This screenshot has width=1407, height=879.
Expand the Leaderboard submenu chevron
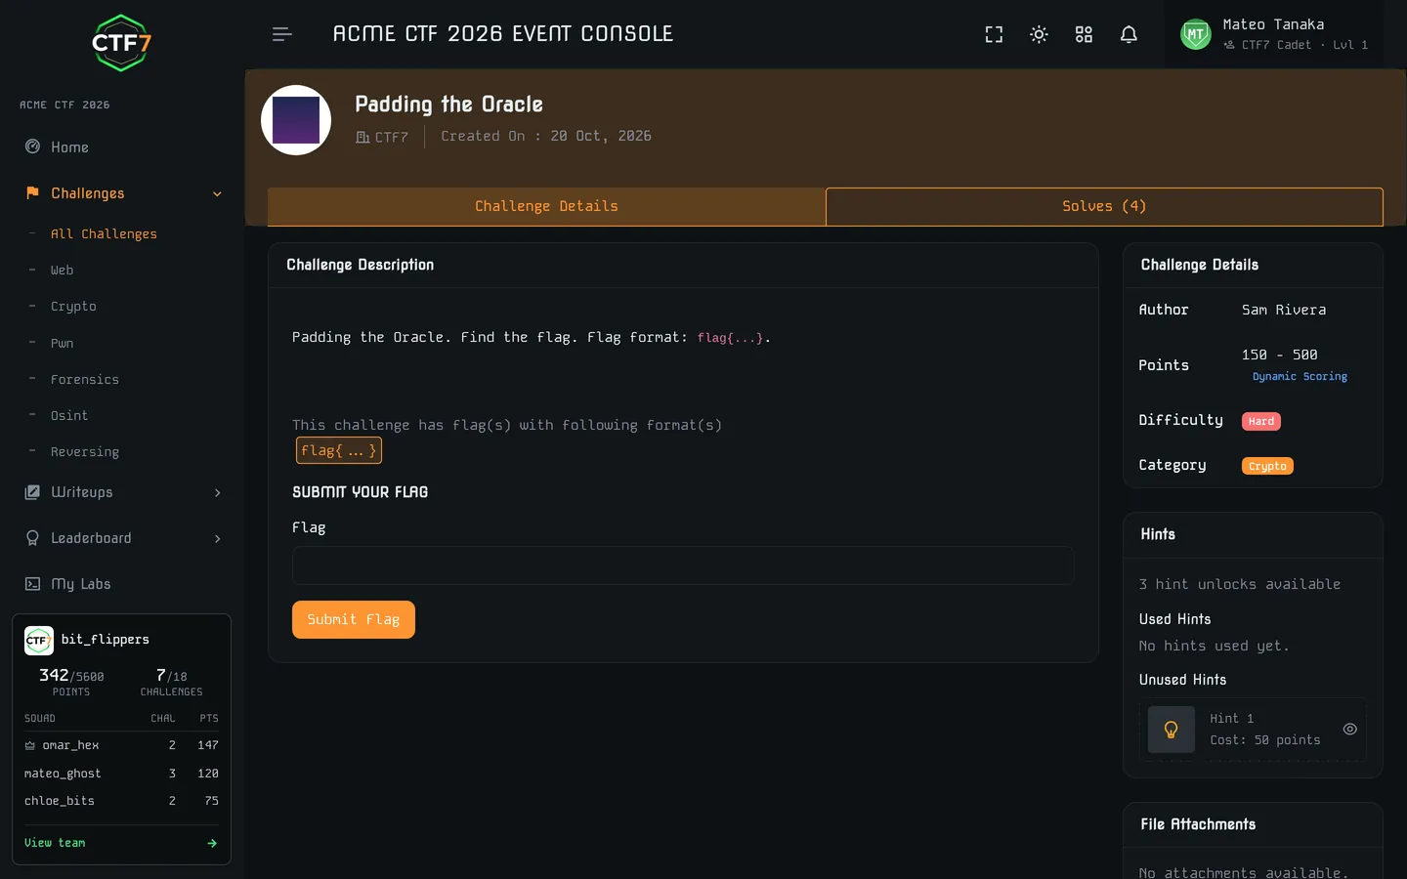(x=217, y=538)
